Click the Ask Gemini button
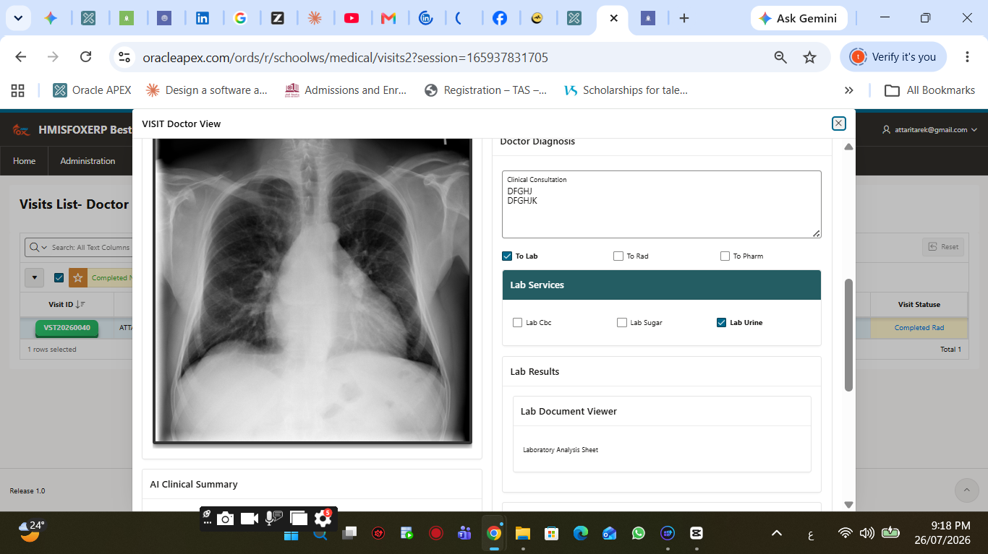The image size is (988, 554). [x=799, y=18]
